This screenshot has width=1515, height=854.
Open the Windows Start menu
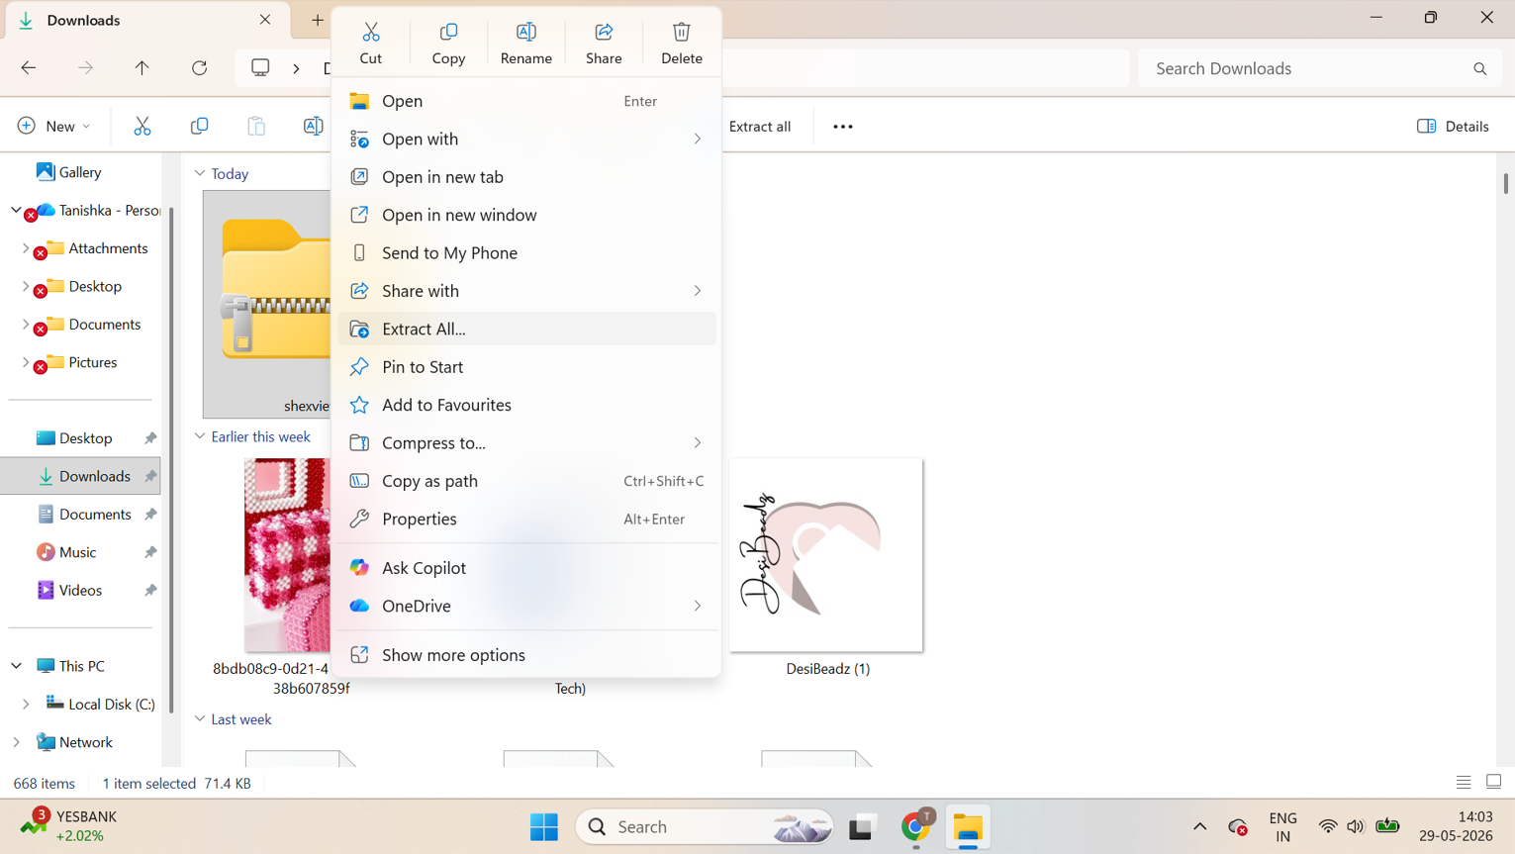tap(543, 826)
